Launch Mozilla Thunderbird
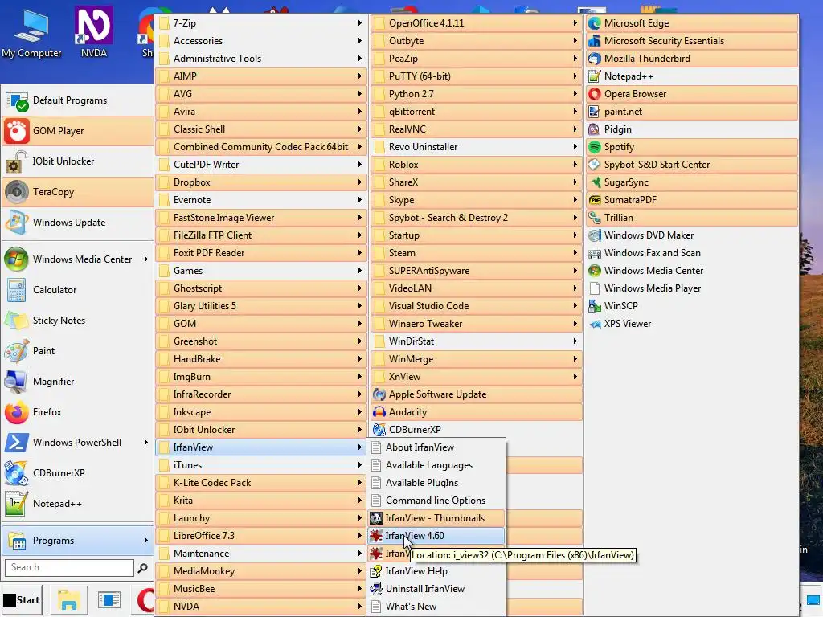The width and height of the screenshot is (823, 617). [x=692, y=58]
